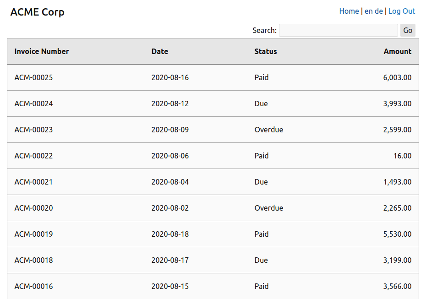Image resolution: width=426 pixels, height=299 pixels.
Task: Click the Home link
Action: click(349, 11)
